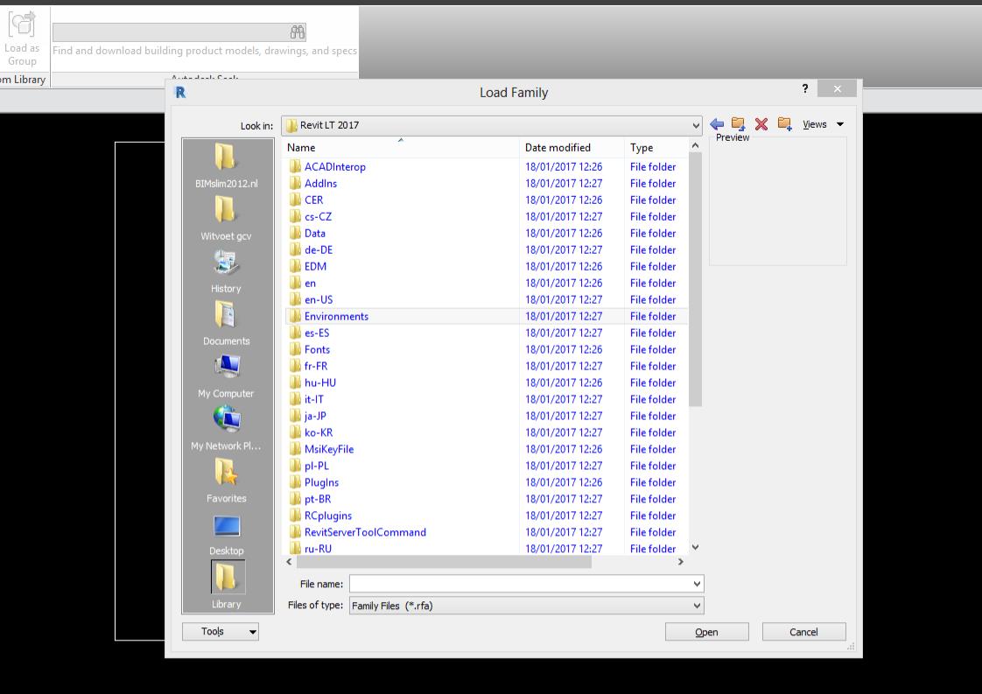Select the Environments folder

336,316
